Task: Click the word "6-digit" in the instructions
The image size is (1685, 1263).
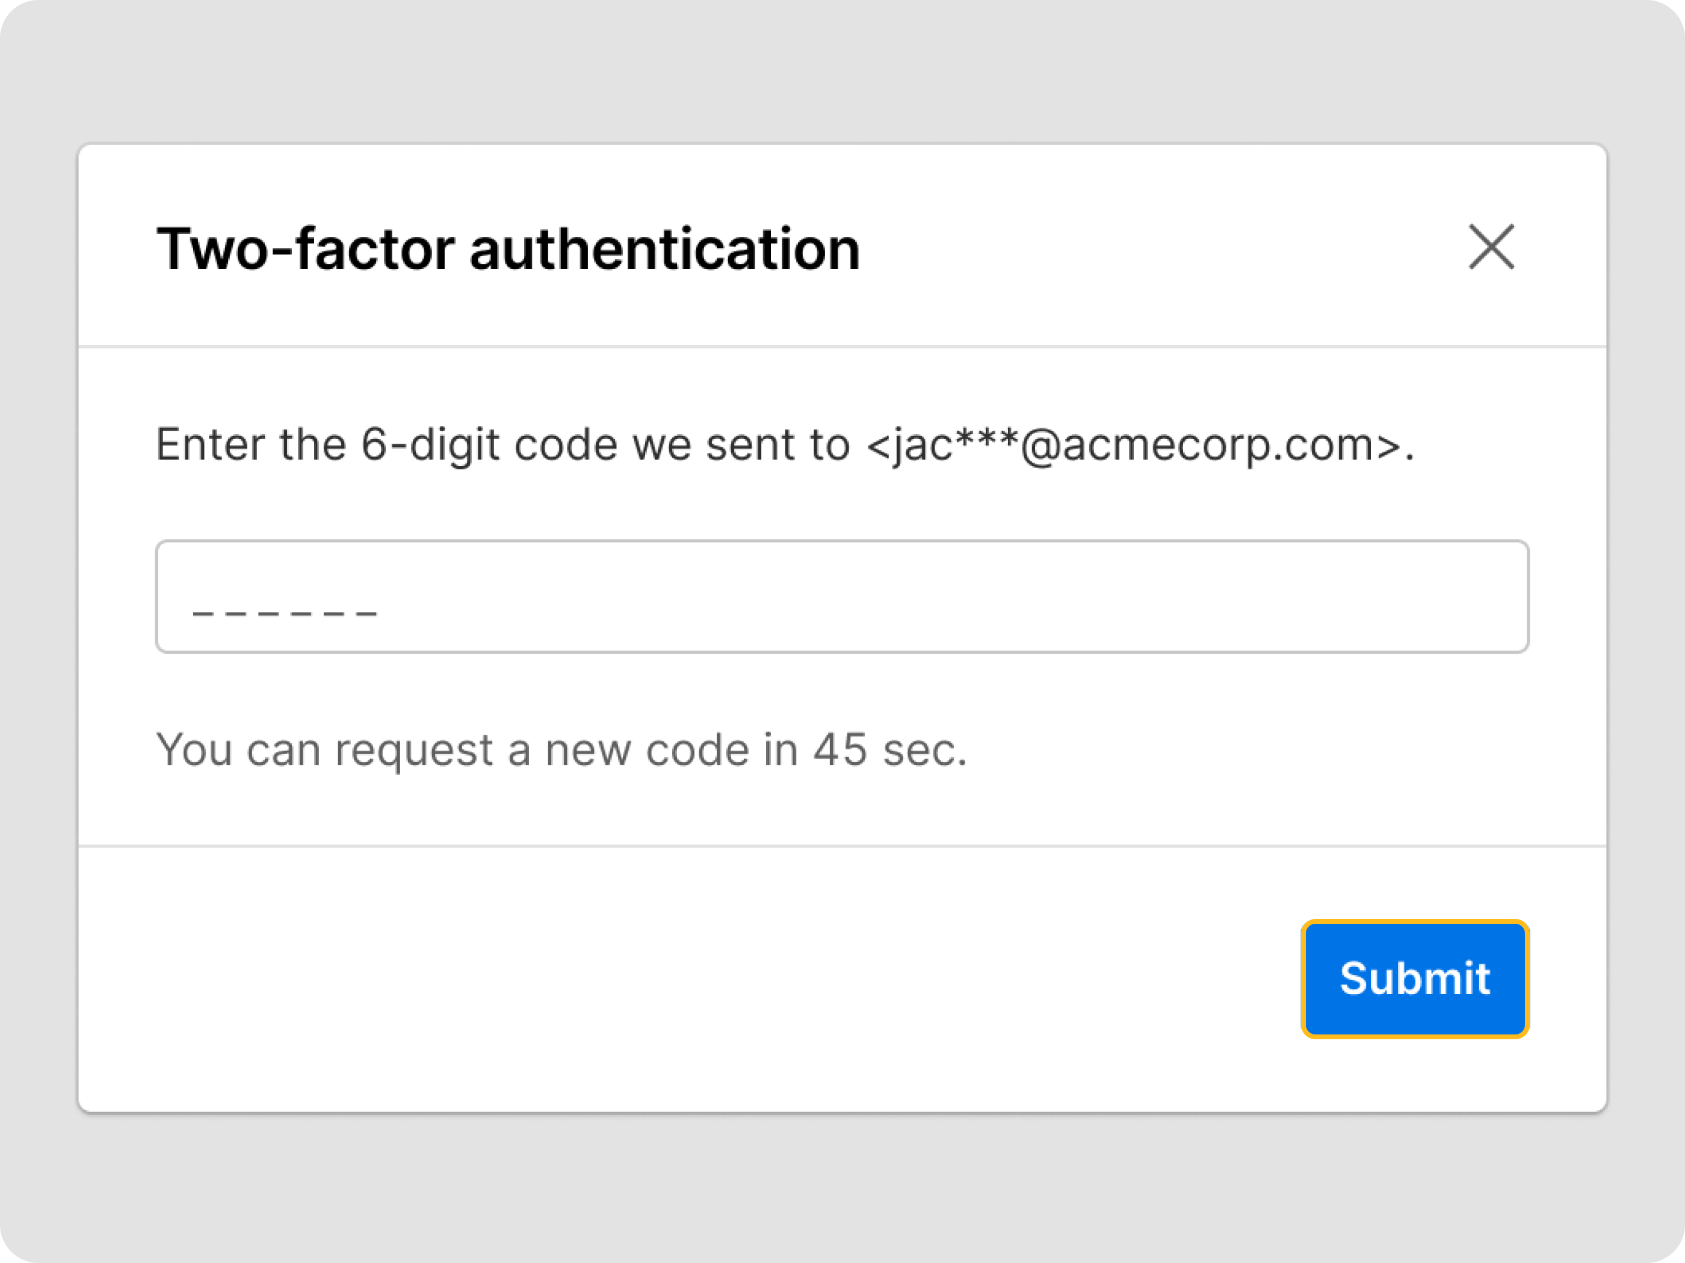Action: (x=430, y=444)
